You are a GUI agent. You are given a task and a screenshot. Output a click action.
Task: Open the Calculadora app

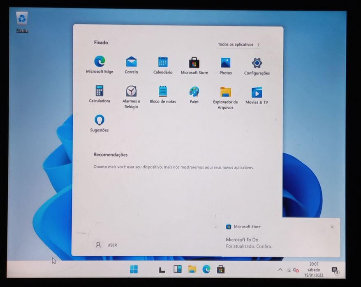[100, 93]
